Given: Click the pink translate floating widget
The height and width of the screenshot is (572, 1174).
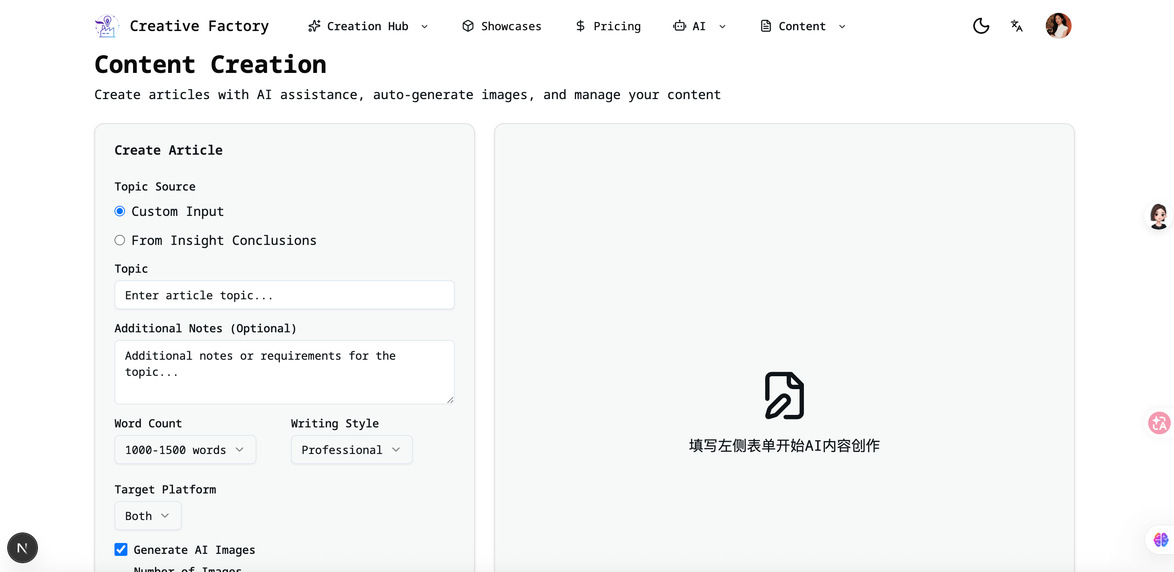Looking at the screenshot, I should (1159, 423).
